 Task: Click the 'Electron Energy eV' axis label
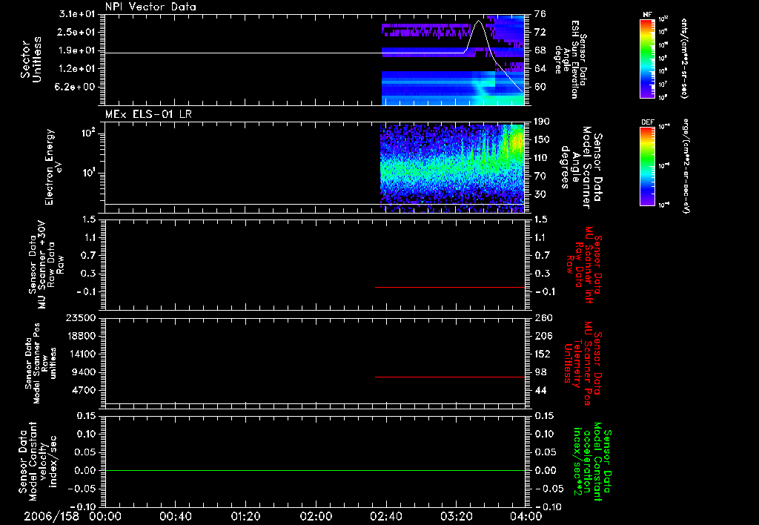[53, 167]
